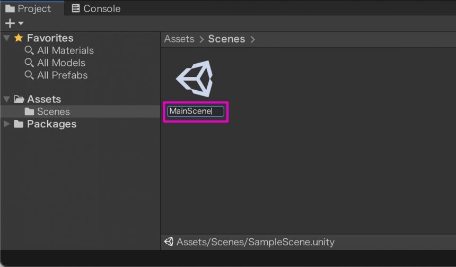Go to Assets in the breadcrumb path

click(179, 39)
